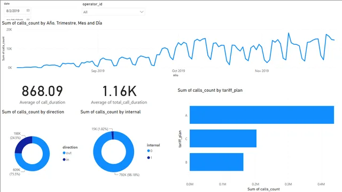
Task: Select the thin dark '1' slice of internal donut
Action: click(x=113, y=135)
